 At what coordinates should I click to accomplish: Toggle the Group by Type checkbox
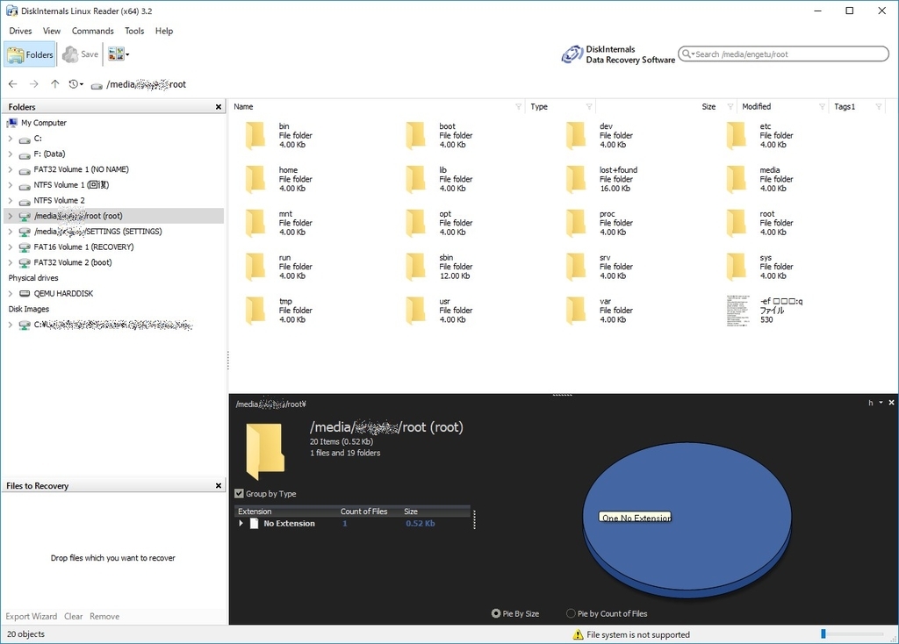click(239, 493)
